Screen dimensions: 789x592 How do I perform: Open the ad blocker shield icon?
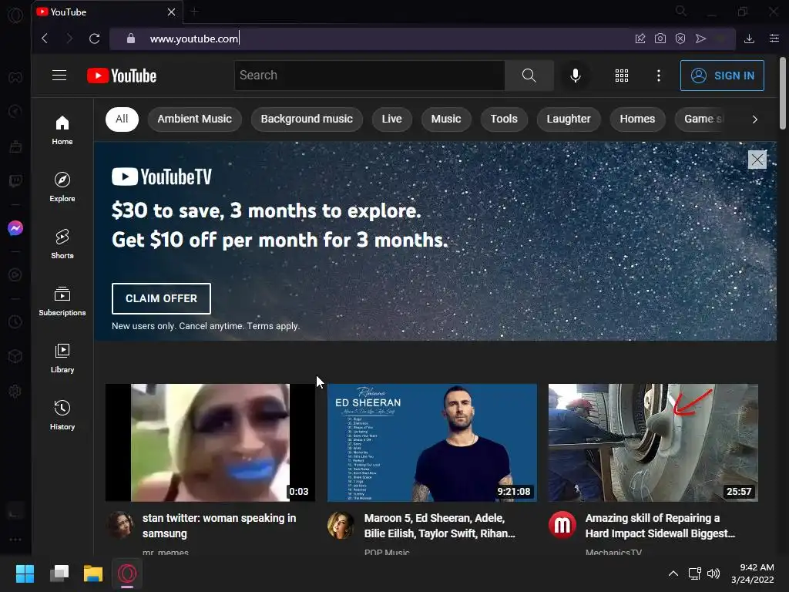680,39
